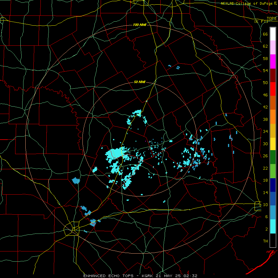Click the maroon legend swatch
The image size is (278, 278).
coord(273,75)
